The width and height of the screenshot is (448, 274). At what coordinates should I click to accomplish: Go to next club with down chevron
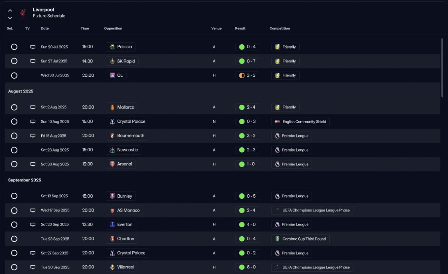[10, 18]
